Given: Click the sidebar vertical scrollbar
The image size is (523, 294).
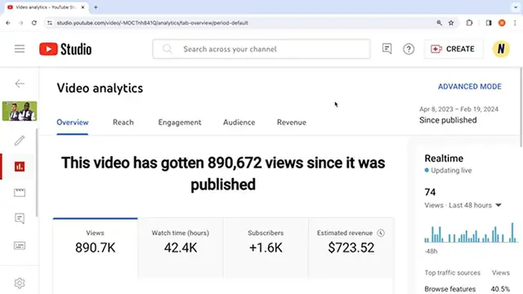Looking at the screenshot, I should point(37,172).
